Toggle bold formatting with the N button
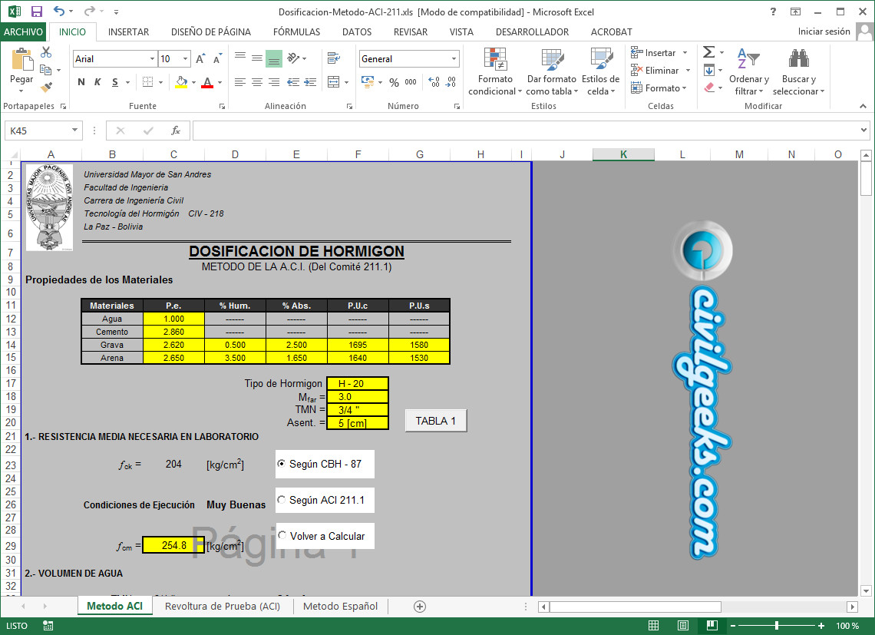The width and height of the screenshot is (875, 635). 81,82
